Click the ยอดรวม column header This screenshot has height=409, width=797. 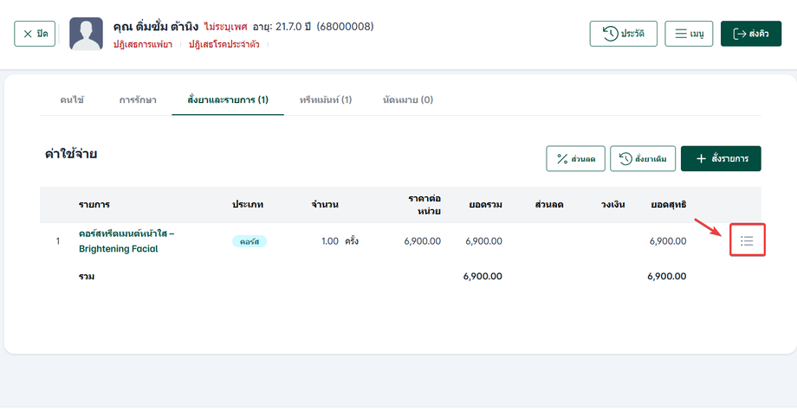click(x=485, y=205)
